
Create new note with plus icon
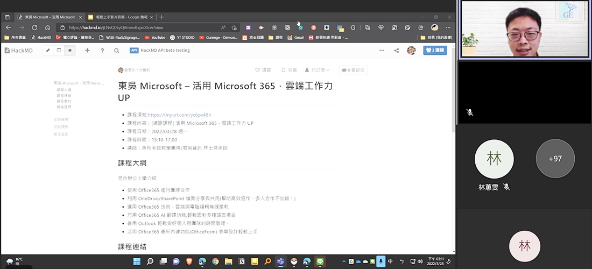[x=88, y=51]
